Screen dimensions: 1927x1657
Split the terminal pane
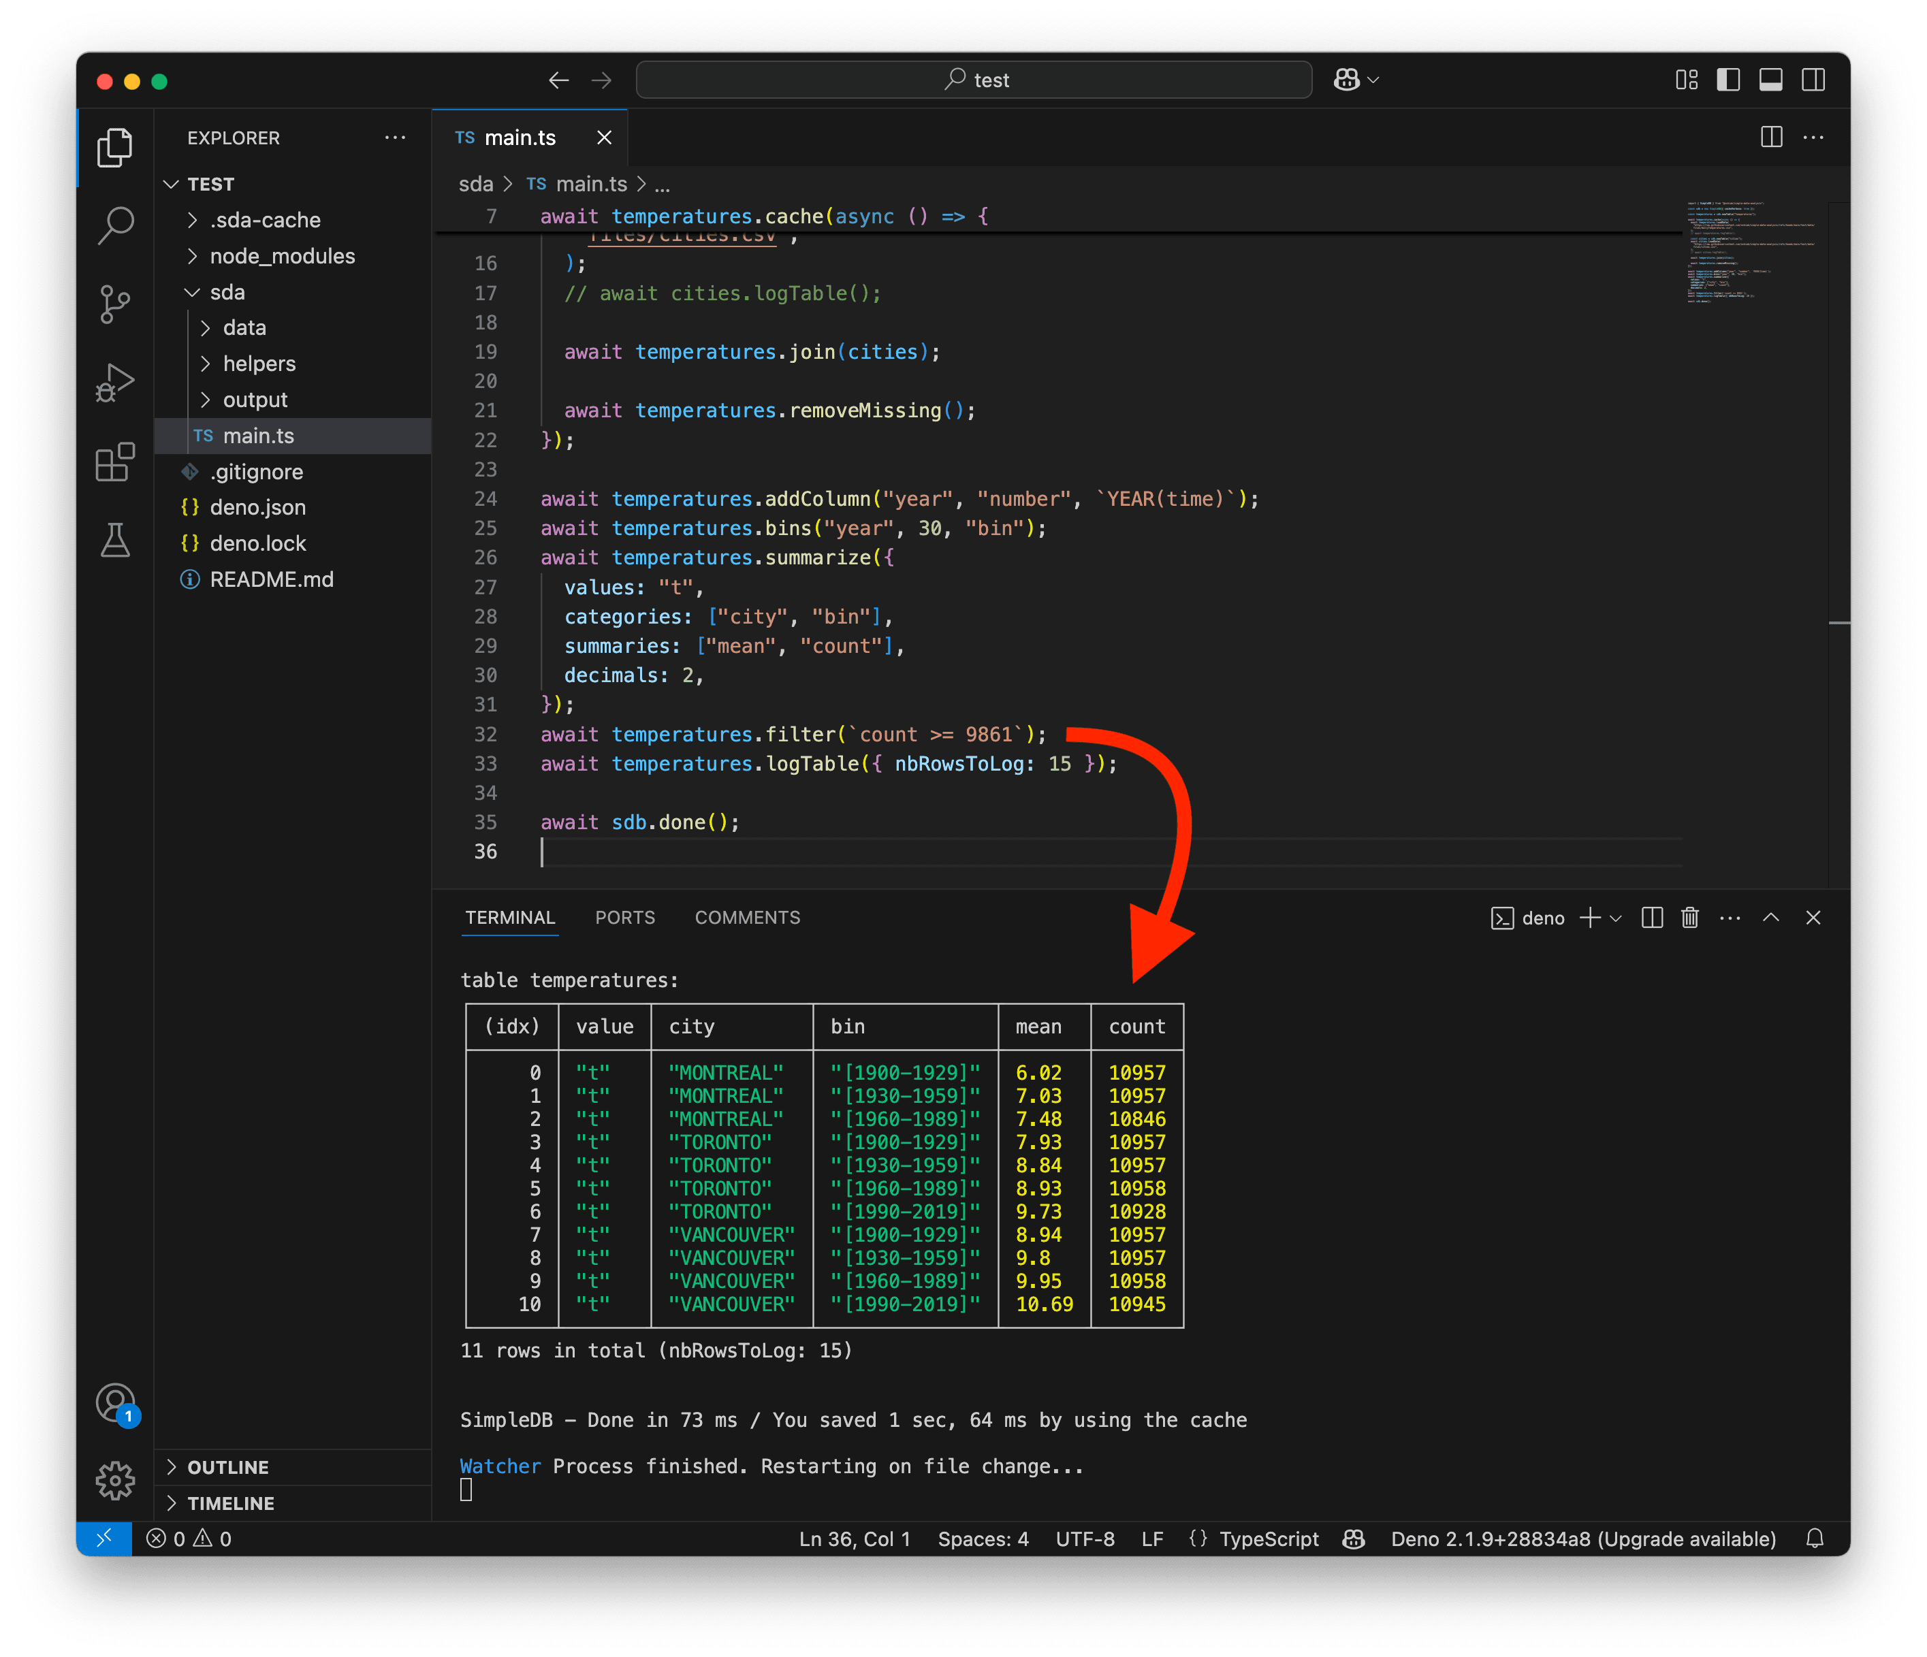pyautogui.click(x=1652, y=918)
